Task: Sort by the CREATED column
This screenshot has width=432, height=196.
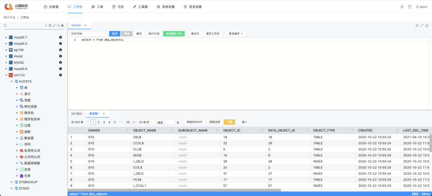Action: [x=397, y=130]
